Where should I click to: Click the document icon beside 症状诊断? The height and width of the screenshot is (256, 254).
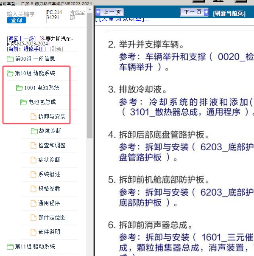click(x=33, y=160)
